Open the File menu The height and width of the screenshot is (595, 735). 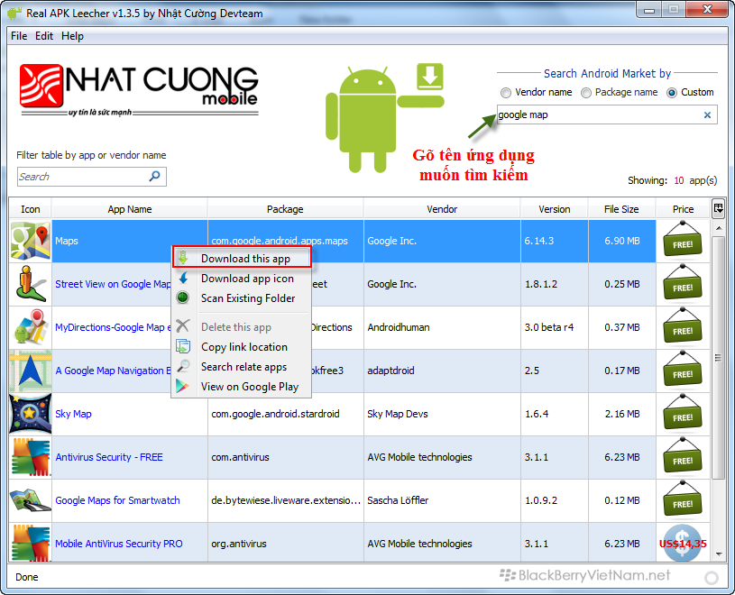(x=19, y=36)
